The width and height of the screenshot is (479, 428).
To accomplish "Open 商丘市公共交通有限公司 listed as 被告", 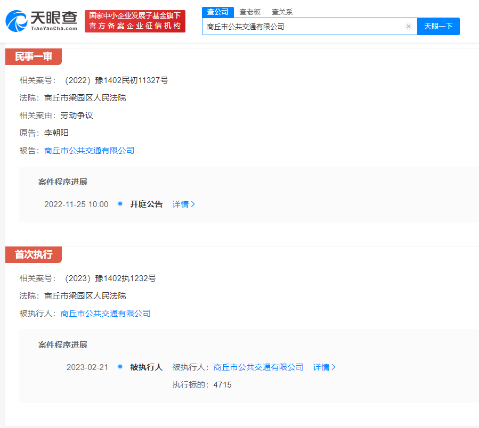I will click(x=88, y=150).
